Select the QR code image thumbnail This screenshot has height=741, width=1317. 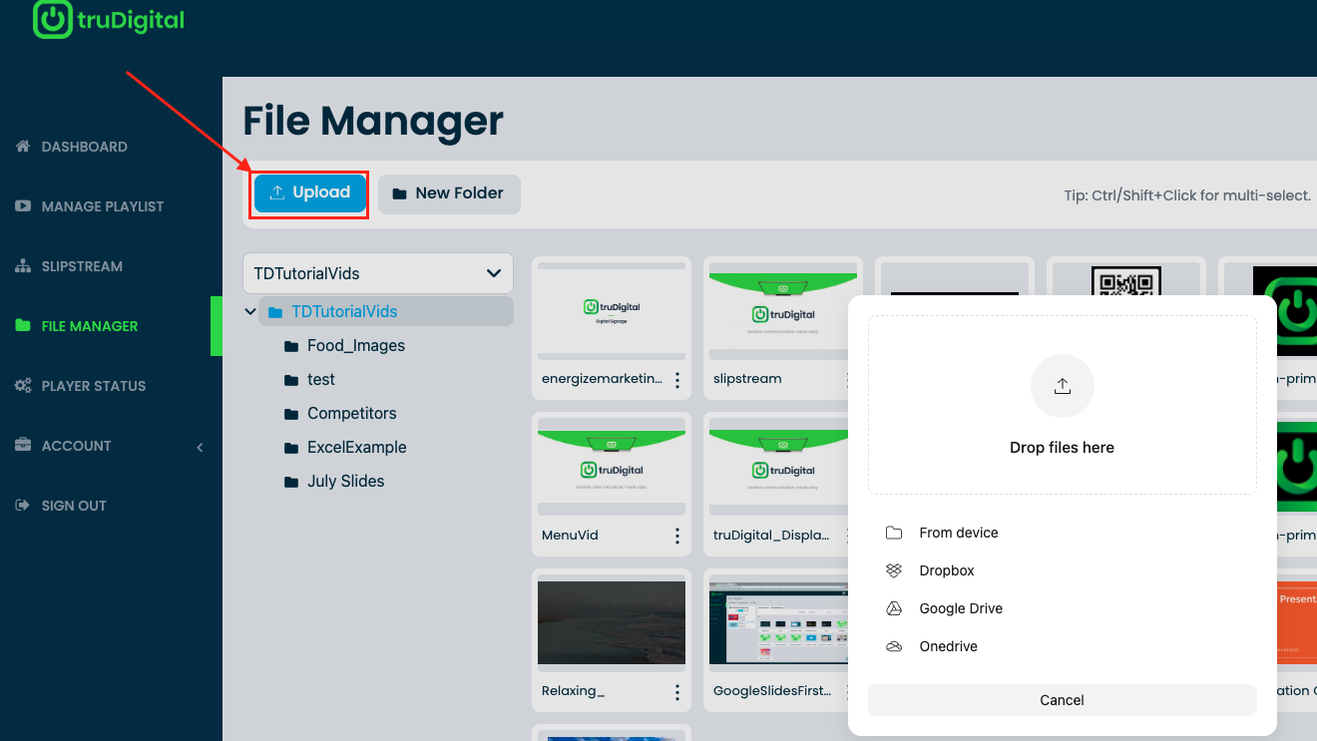pos(1126,281)
